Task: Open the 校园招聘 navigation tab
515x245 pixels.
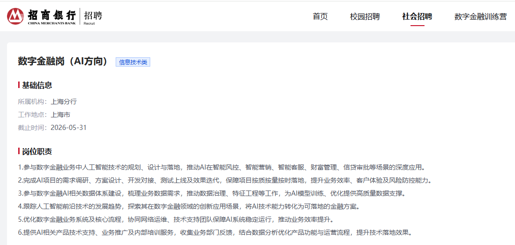Action: coord(365,17)
